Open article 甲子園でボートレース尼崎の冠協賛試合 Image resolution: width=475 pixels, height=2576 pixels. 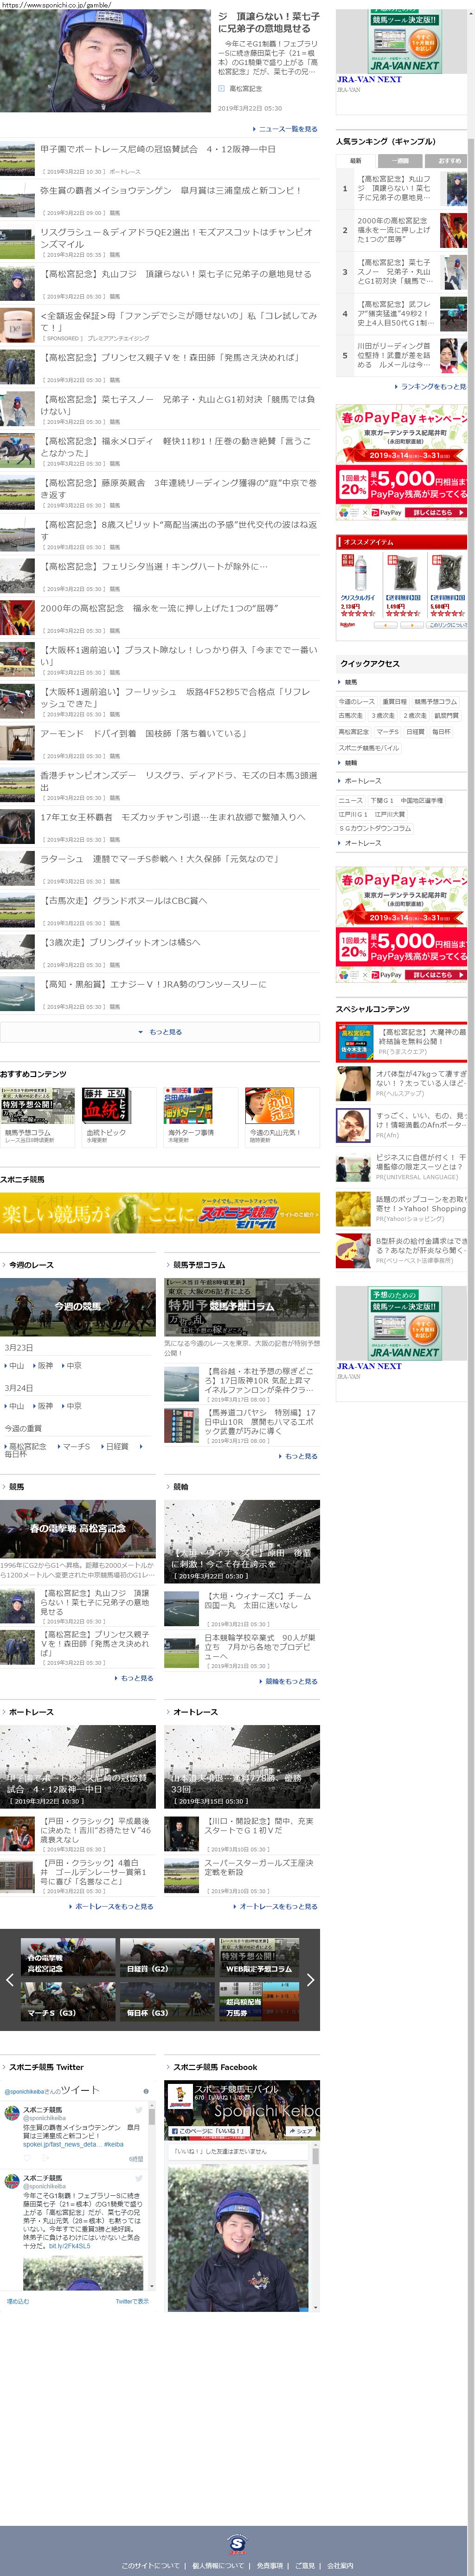coord(158,149)
